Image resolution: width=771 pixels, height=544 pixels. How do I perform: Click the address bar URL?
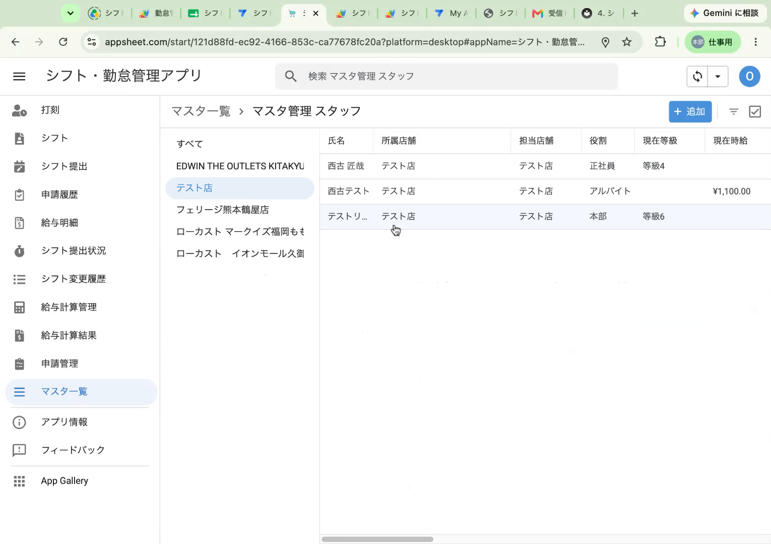pos(345,42)
